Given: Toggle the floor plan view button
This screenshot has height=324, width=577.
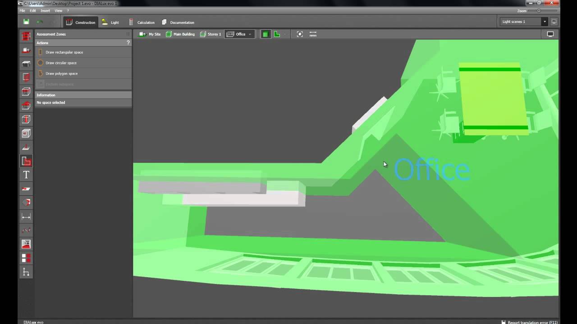Looking at the screenshot, I should (277, 34).
